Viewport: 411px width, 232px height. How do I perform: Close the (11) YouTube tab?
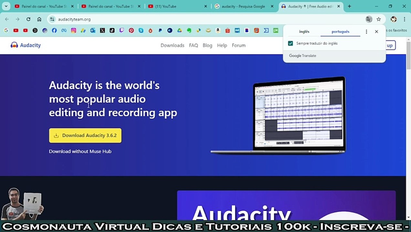pos(205,6)
